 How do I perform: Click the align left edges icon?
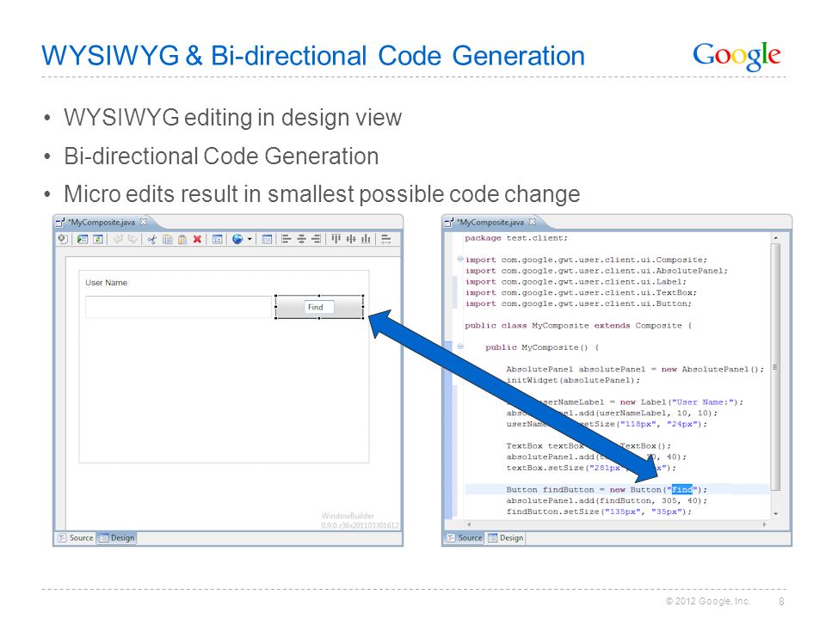pyautogui.click(x=287, y=240)
